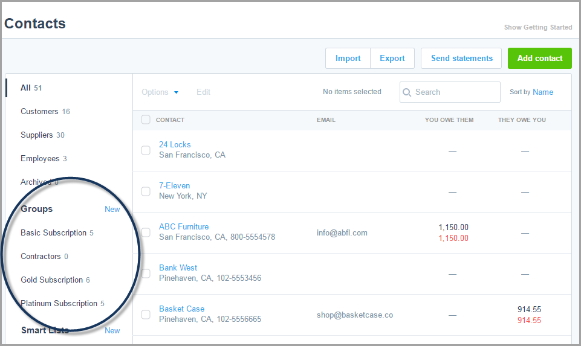Open the Platinum Subscription group
The image size is (581, 346).
point(62,304)
